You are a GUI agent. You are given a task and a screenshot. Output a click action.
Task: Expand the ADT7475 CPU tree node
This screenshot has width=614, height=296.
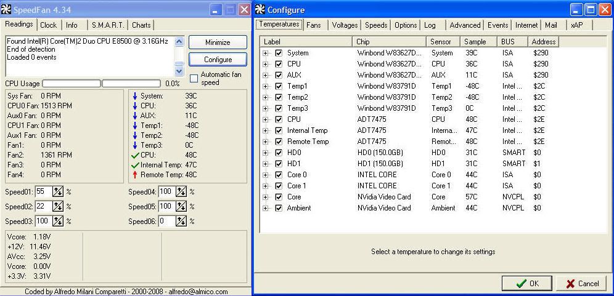[x=266, y=119]
